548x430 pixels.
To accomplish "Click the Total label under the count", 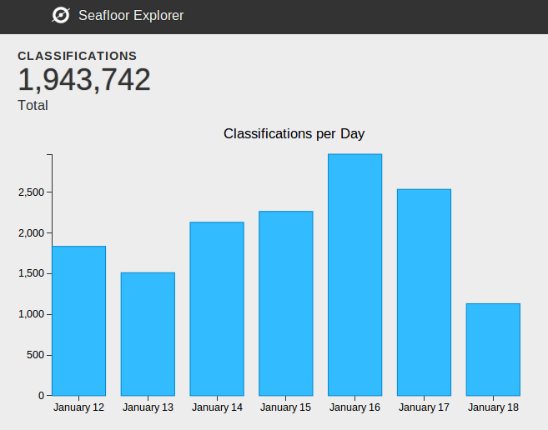I will (x=33, y=106).
